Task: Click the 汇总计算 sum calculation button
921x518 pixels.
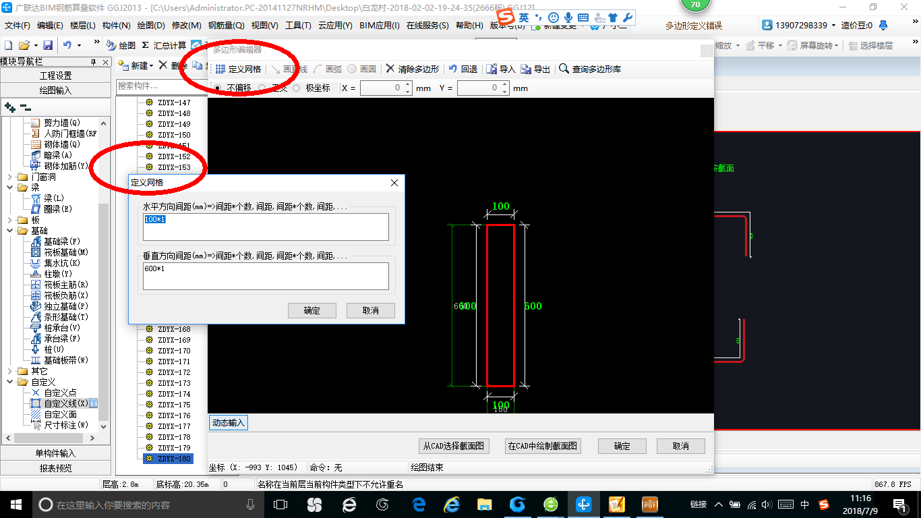Action: pyautogui.click(x=165, y=45)
